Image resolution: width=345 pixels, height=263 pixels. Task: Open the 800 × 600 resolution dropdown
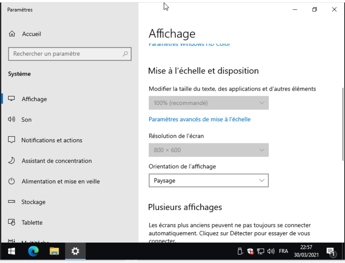pyautogui.click(x=209, y=150)
